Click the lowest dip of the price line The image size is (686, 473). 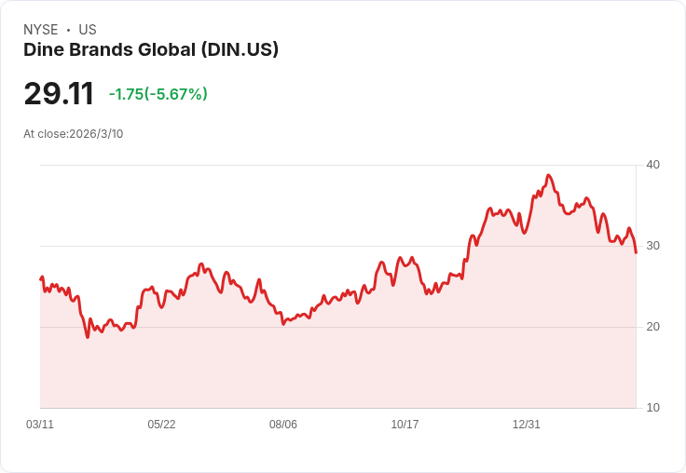pos(88,337)
